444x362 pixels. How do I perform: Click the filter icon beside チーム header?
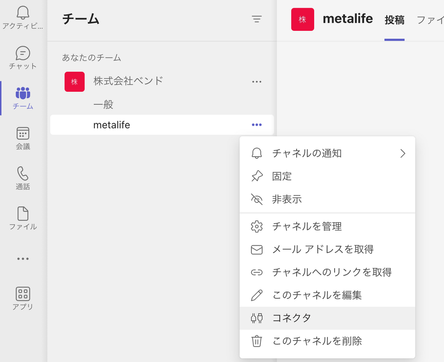click(257, 19)
